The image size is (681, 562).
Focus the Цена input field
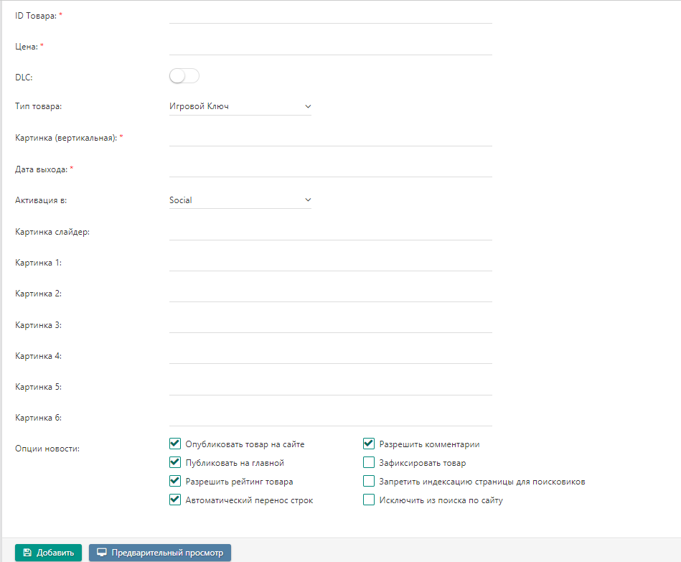[330, 46]
